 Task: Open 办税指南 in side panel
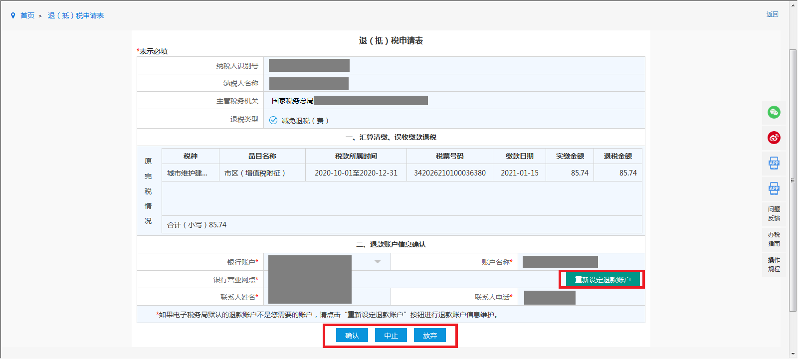(x=774, y=239)
